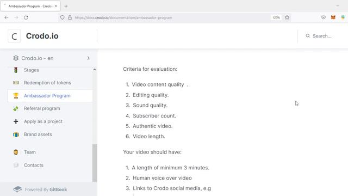
Task: Click 'Editing quality.' list item
Action: [x=151, y=95]
